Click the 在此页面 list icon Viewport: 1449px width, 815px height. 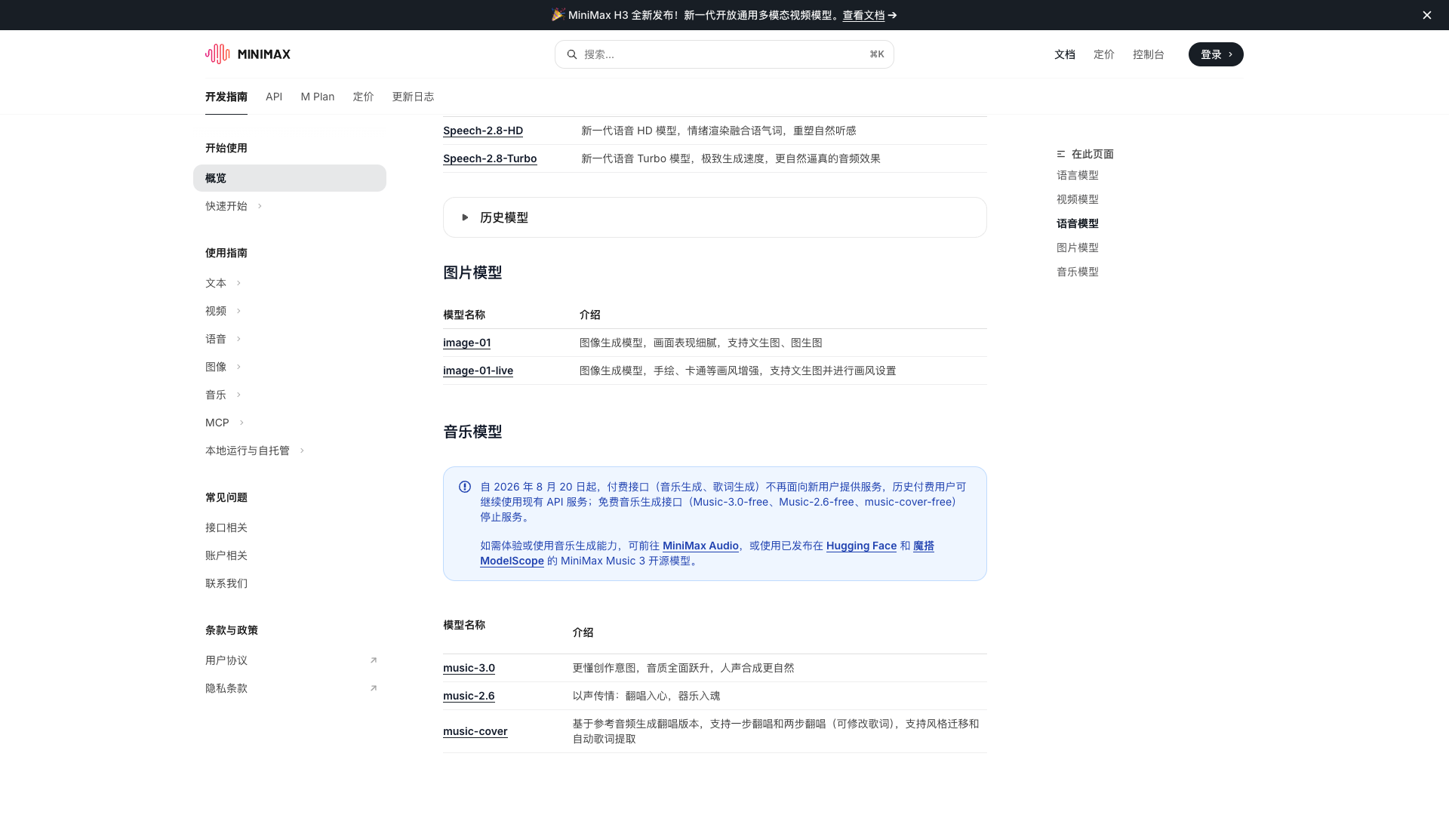point(1061,154)
